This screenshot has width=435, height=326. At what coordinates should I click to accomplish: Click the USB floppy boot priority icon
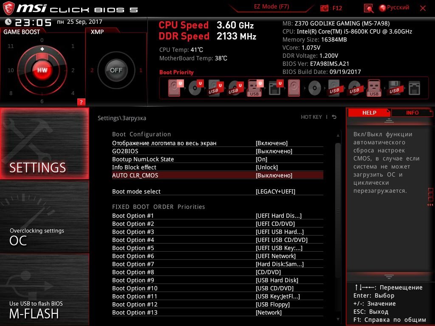[394, 88]
